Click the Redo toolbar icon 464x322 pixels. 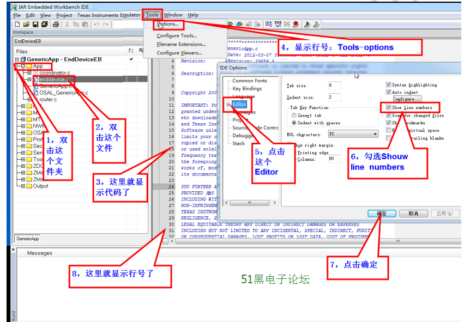pos(105,25)
